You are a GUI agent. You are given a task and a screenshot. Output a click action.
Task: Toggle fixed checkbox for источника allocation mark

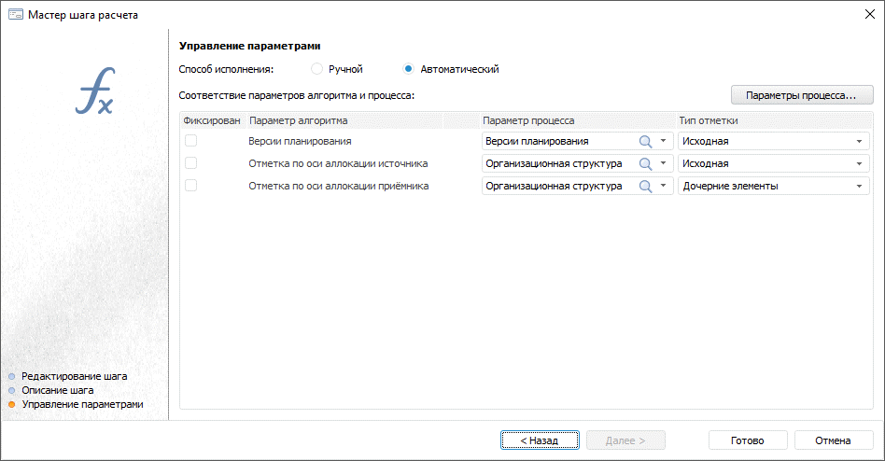[190, 163]
